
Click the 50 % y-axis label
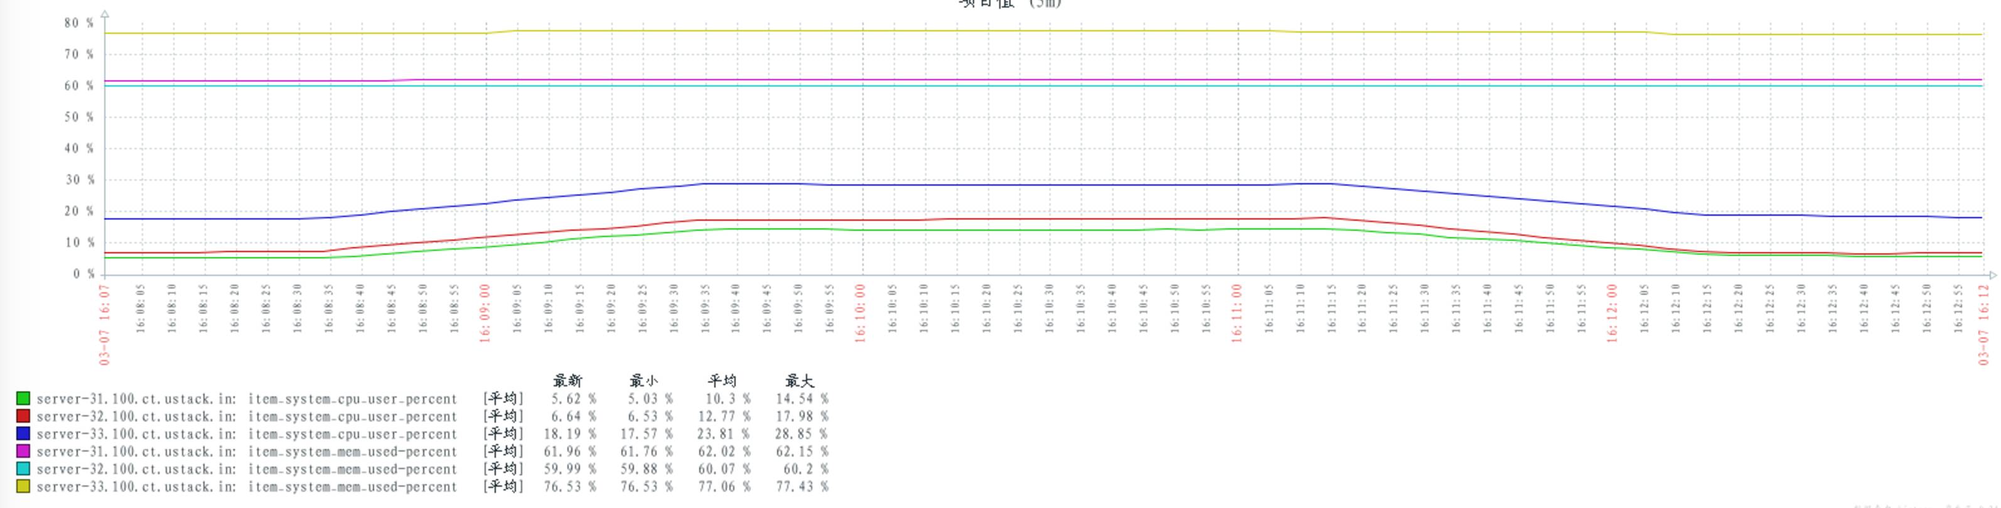click(79, 117)
